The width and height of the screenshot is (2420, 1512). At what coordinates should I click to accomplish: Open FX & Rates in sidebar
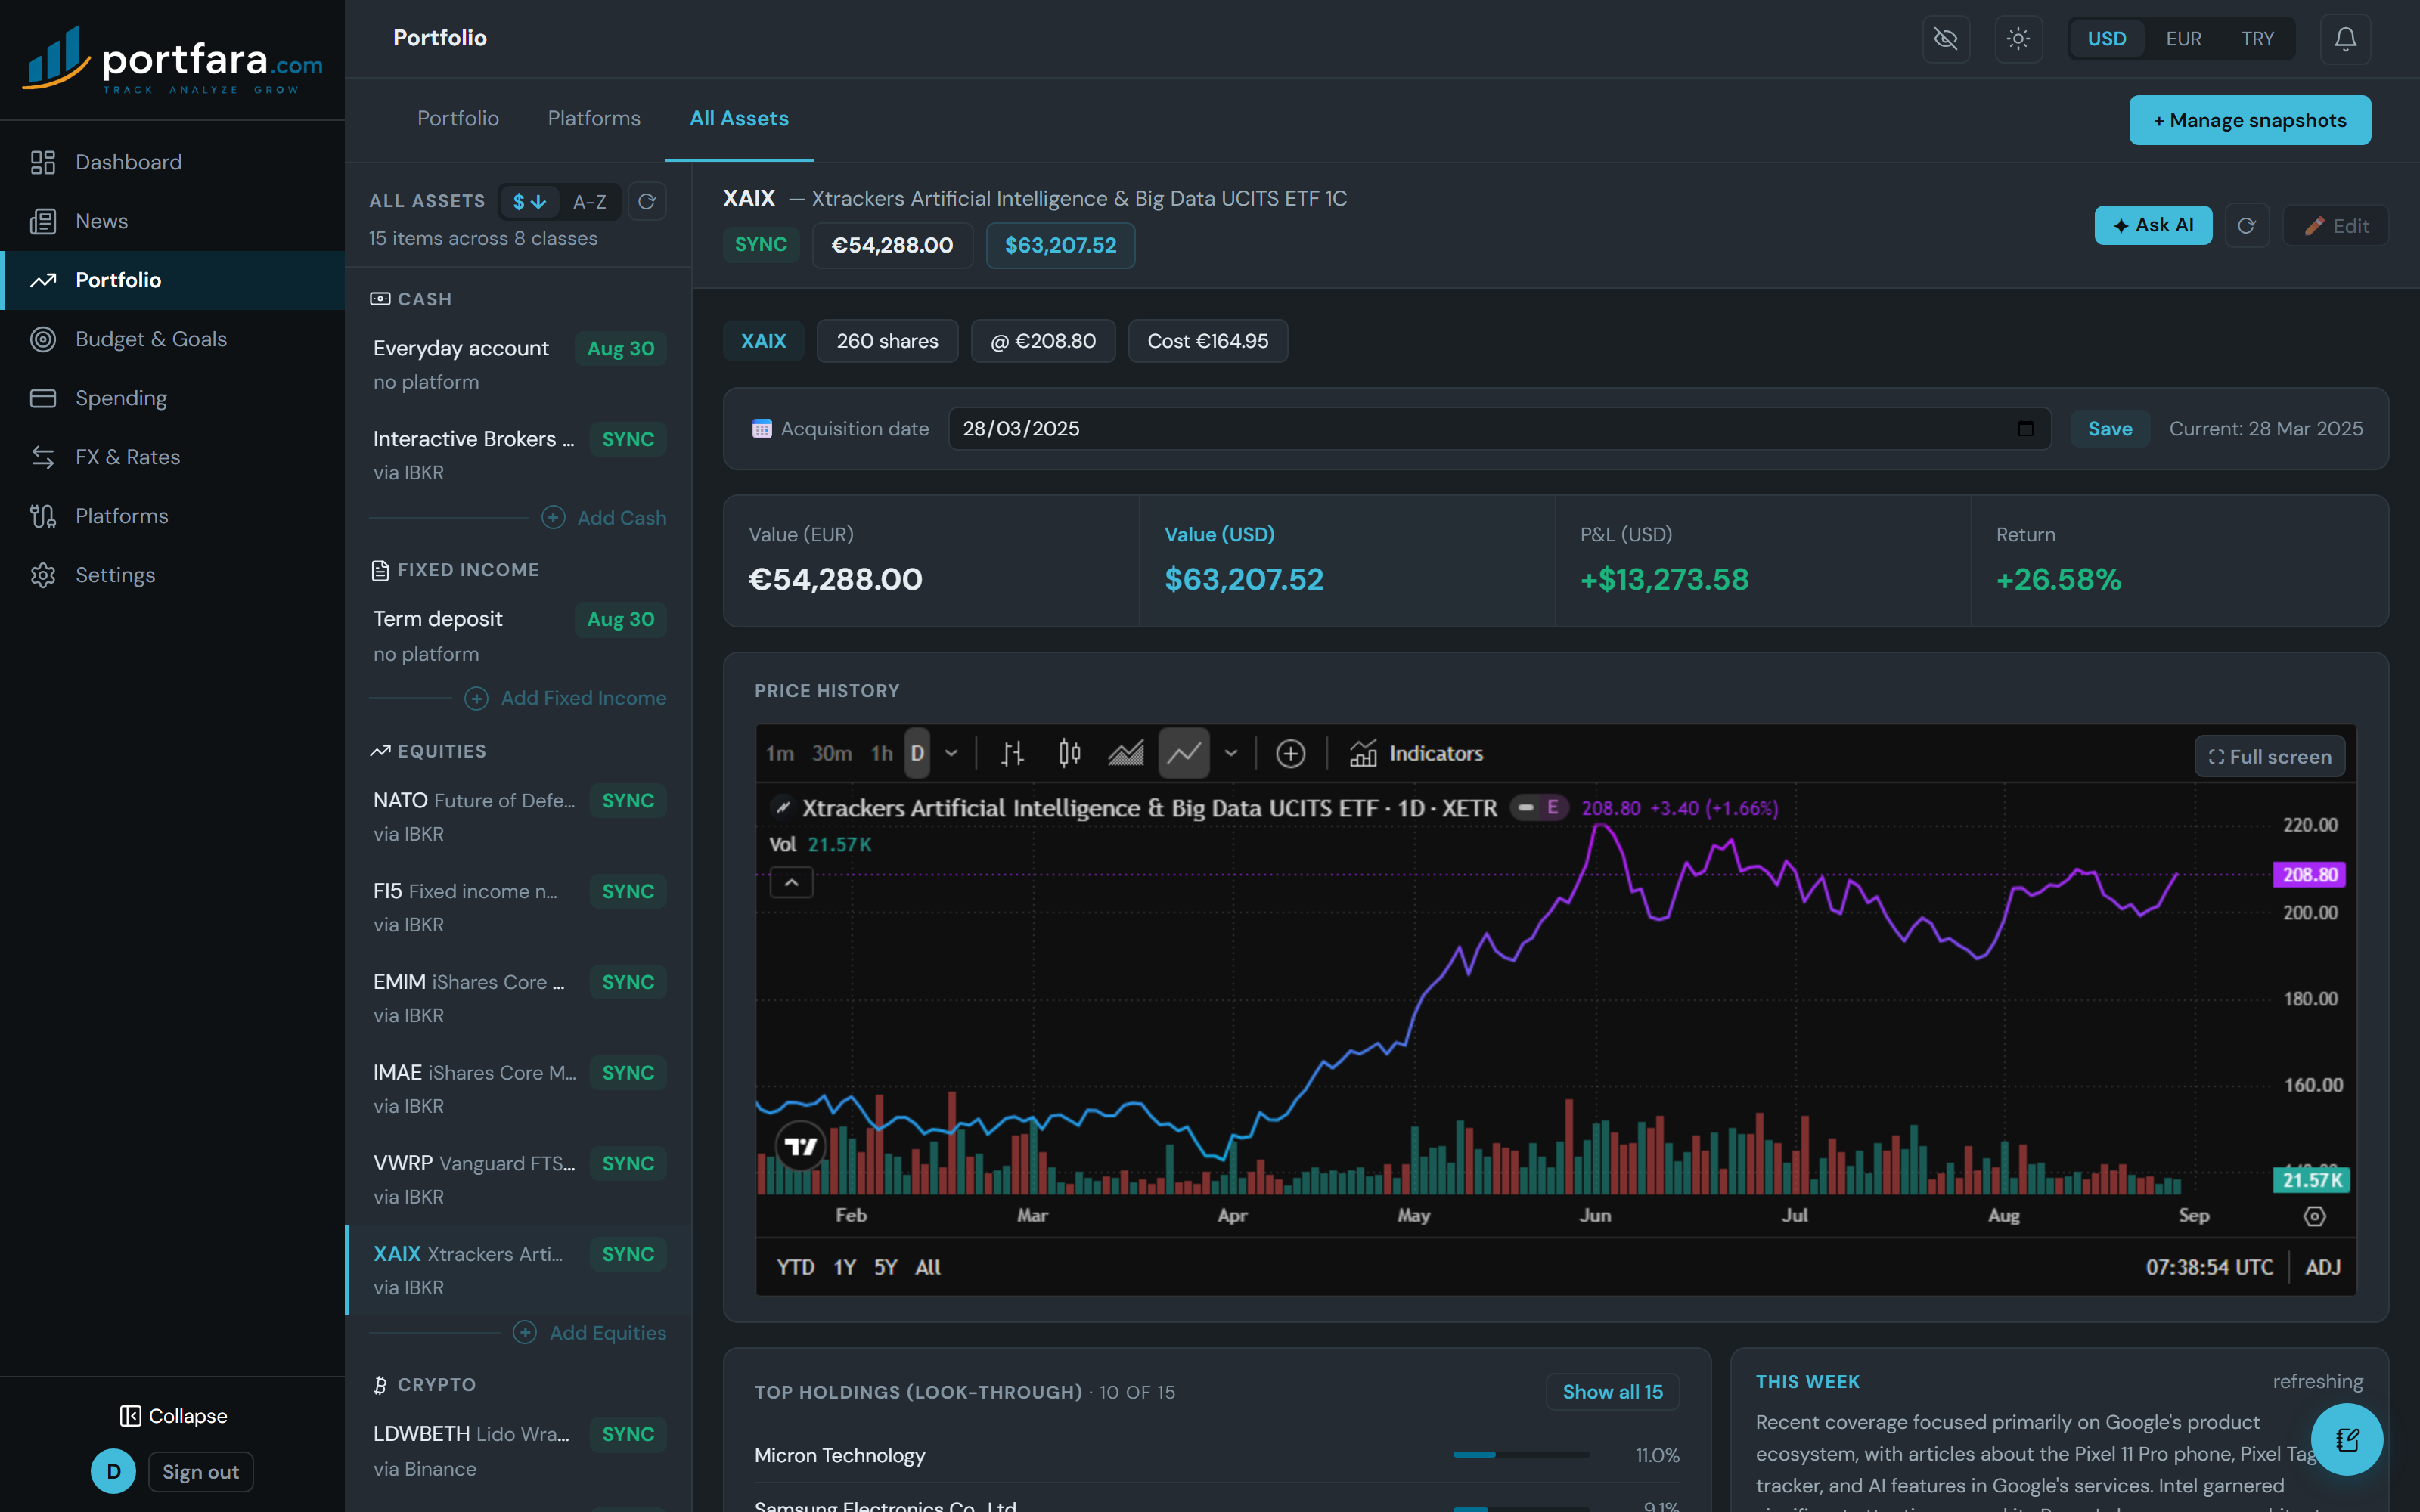[x=172, y=457]
